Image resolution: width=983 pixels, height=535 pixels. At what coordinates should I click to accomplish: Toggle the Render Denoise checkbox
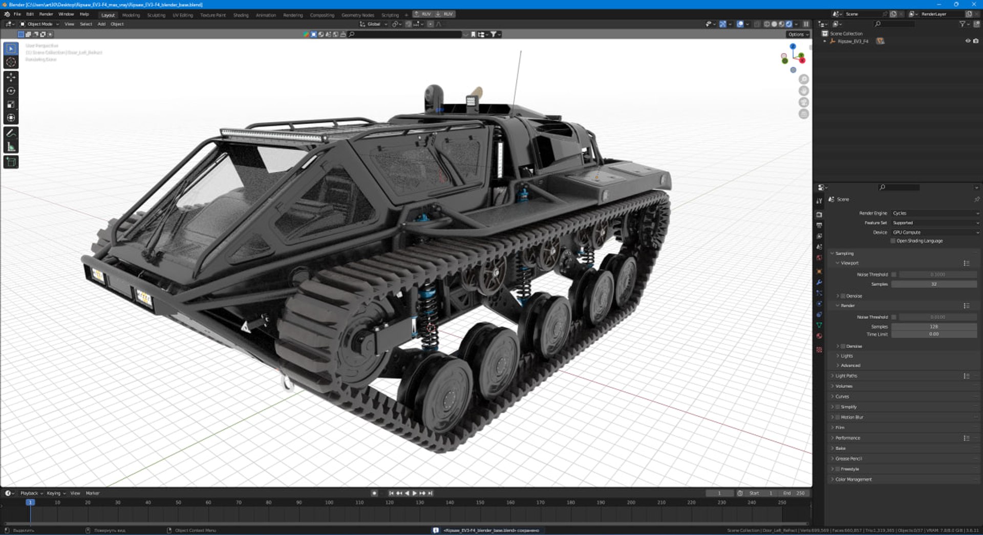pyautogui.click(x=843, y=346)
